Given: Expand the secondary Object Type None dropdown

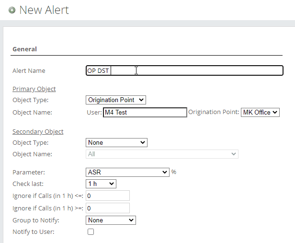Looking at the screenshot, I should coord(116,142).
